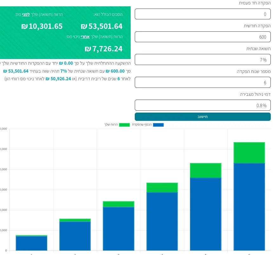Click the blue deposit bar for year 4
The width and height of the screenshot is (273, 255).
point(162,221)
